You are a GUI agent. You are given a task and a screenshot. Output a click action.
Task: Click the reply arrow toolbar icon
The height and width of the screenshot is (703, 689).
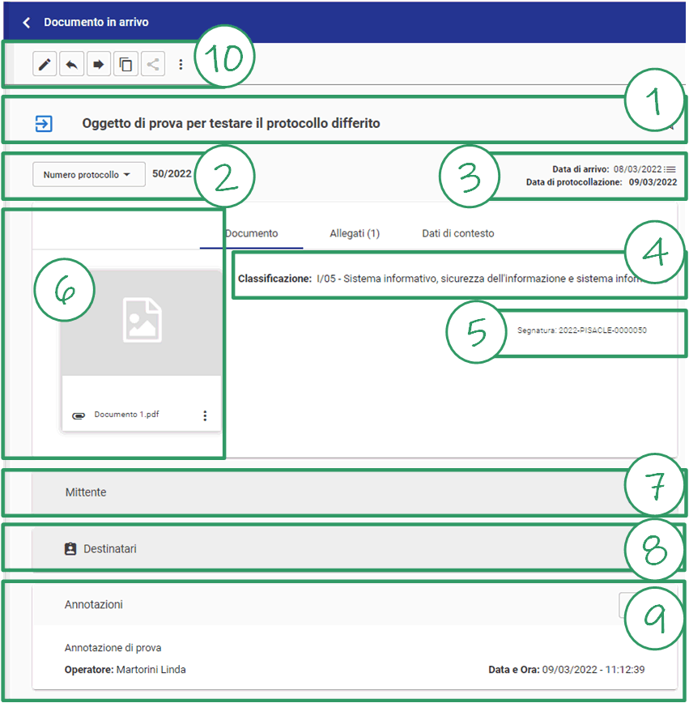point(72,65)
